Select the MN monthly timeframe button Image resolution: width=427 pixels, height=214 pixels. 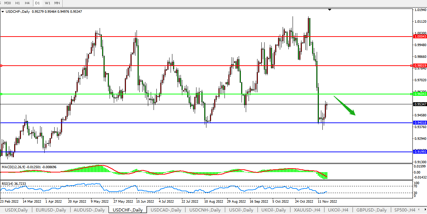click(x=57, y=3)
